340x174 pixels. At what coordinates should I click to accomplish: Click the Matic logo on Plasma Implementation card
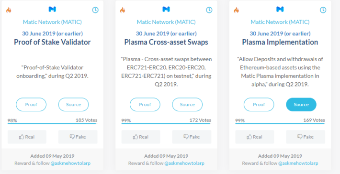[x=280, y=9]
